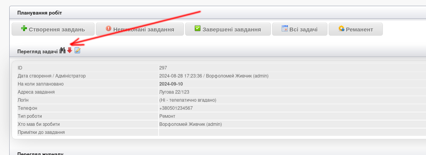The height and width of the screenshot is (155, 426).
Task: Click the Адреса завдання row label
Action: [36, 92]
